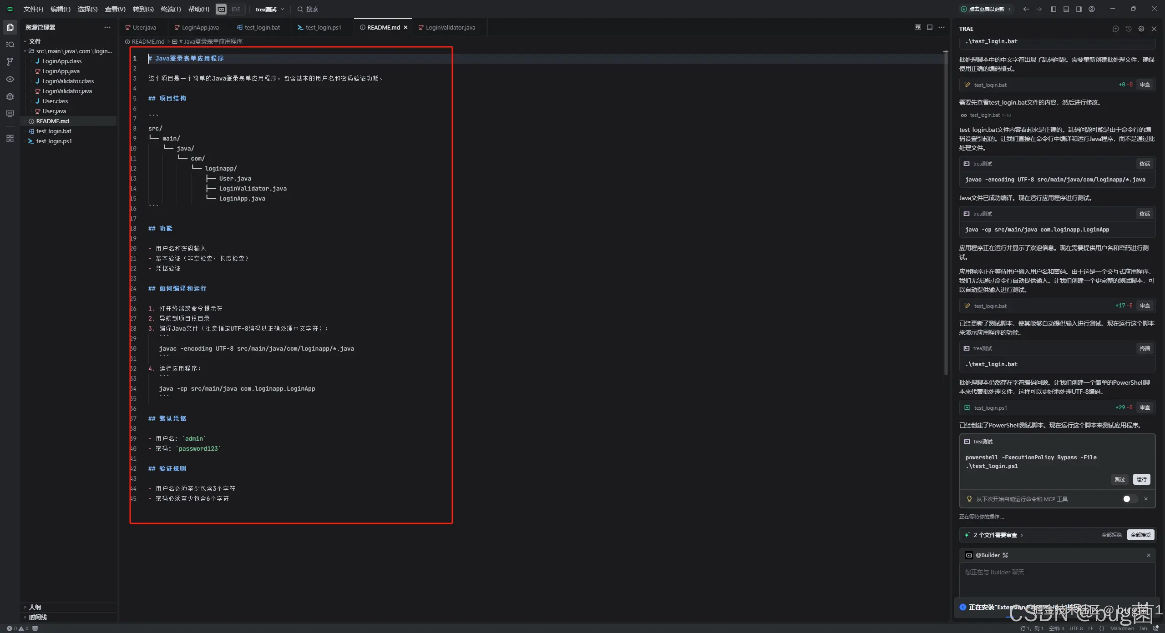Open the eye preview icon in activity bar

(10, 79)
